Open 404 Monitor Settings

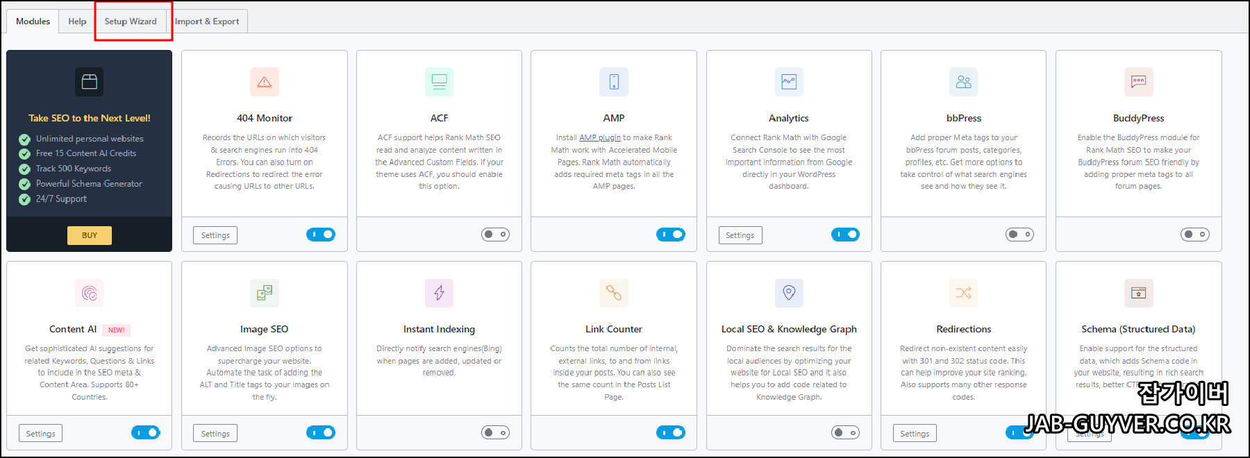(215, 235)
